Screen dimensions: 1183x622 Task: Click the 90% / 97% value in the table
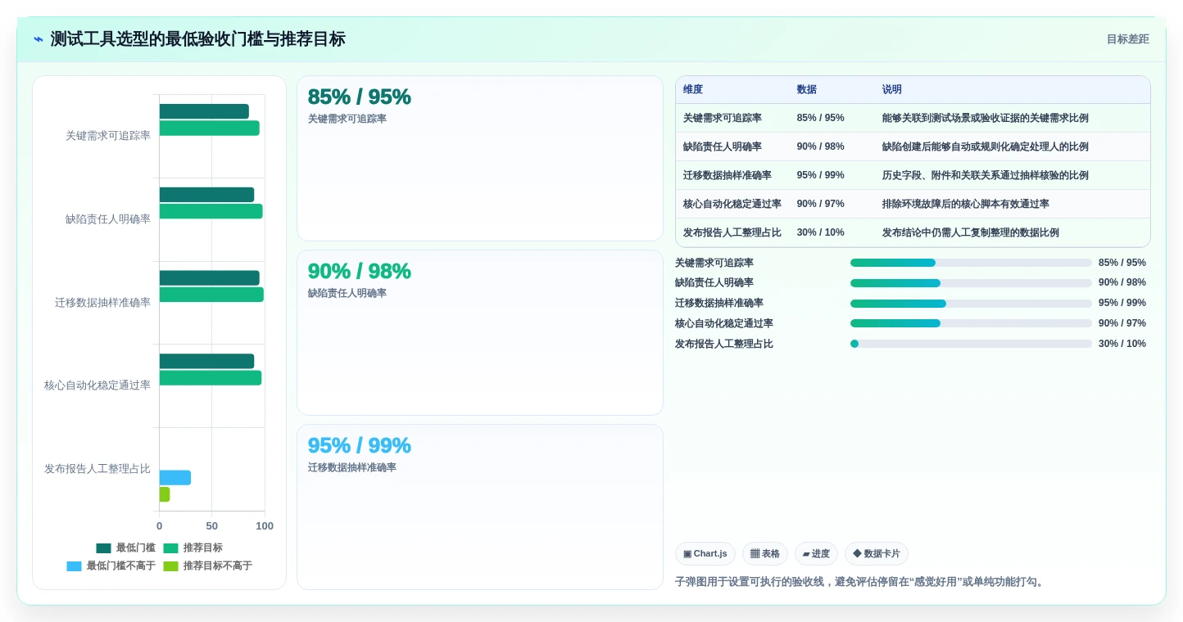click(x=820, y=204)
